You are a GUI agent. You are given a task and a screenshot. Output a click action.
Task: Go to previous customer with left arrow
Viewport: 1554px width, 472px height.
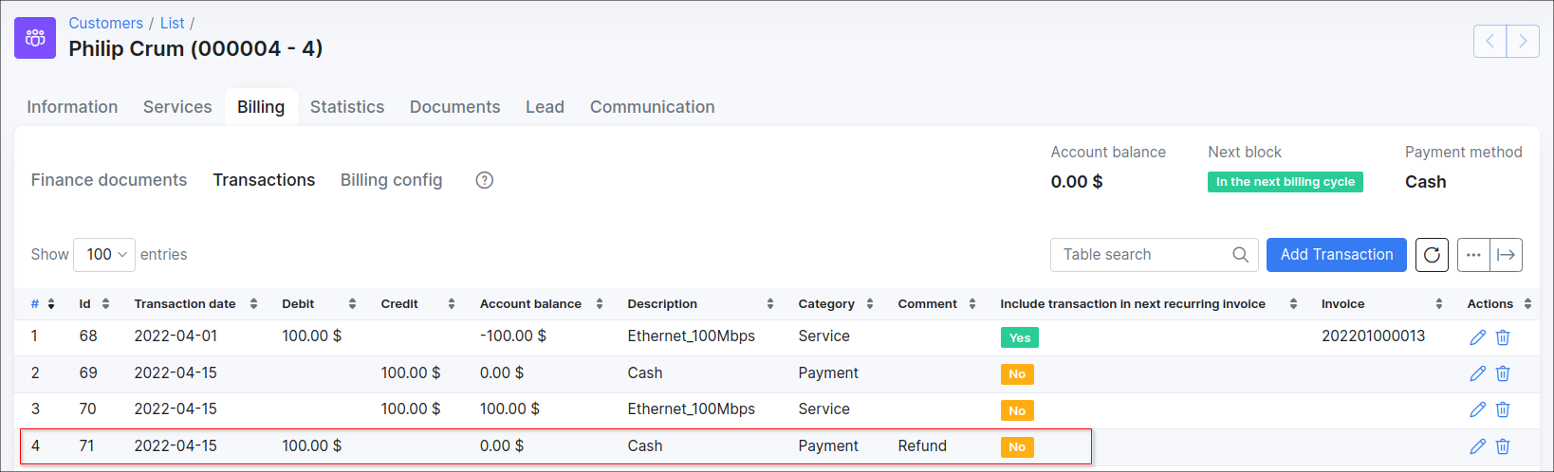pyautogui.click(x=1489, y=41)
